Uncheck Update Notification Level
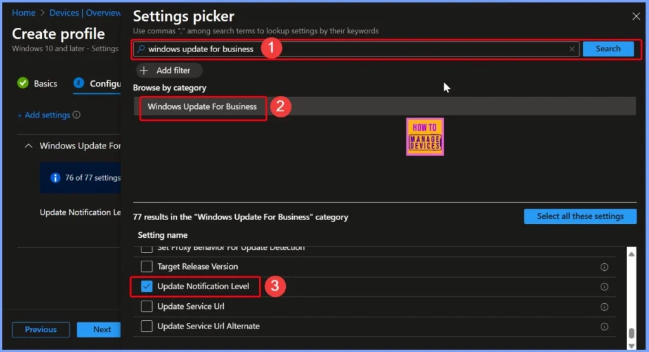Image resolution: width=649 pixels, height=352 pixels. [x=146, y=286]
